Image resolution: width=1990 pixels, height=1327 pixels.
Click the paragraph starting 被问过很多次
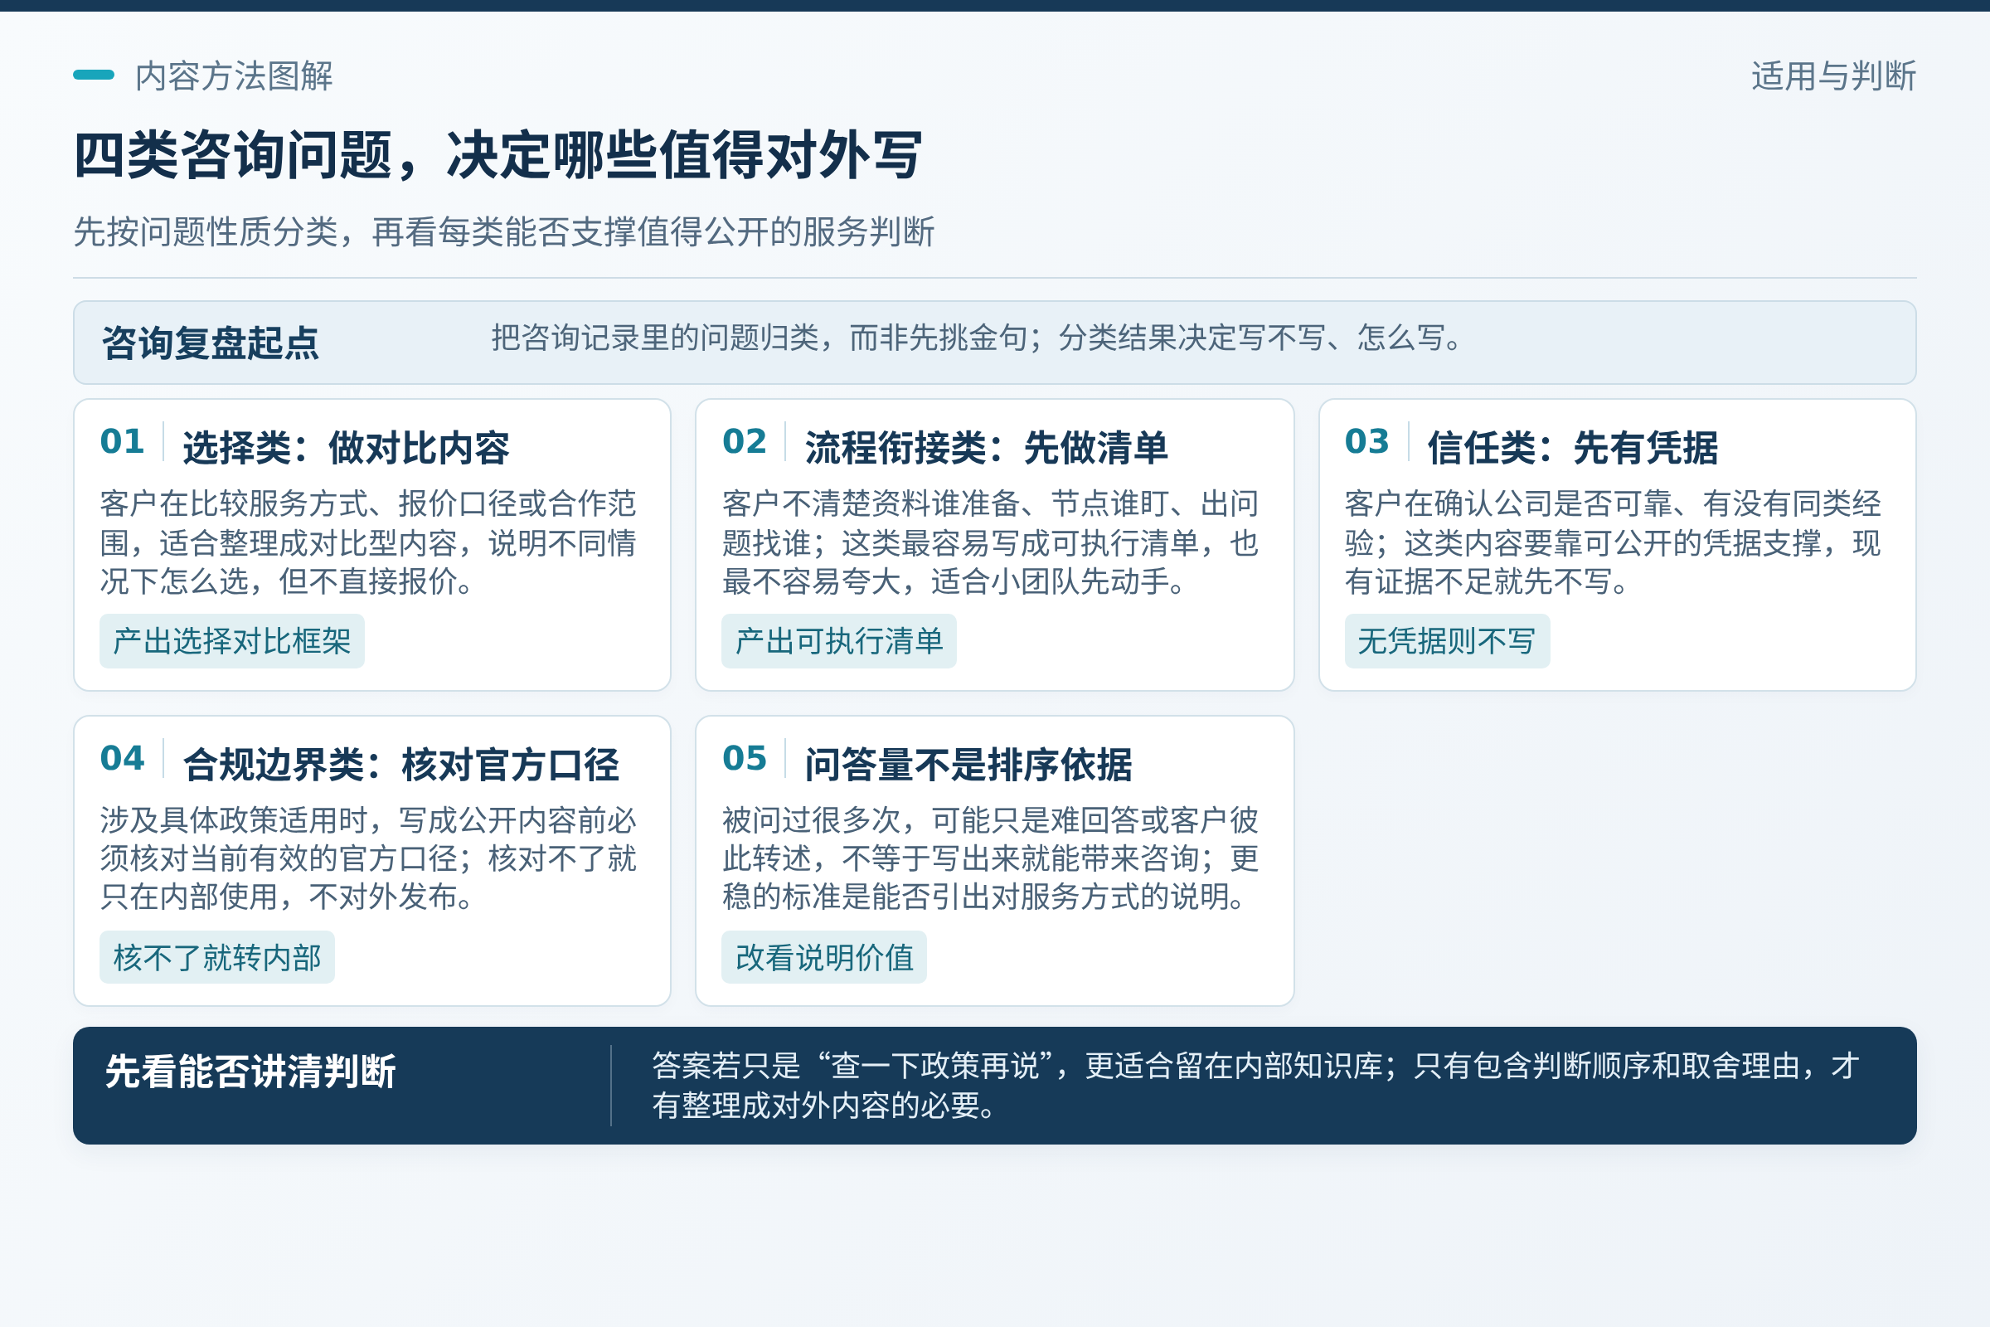click(x=991, y=858)
